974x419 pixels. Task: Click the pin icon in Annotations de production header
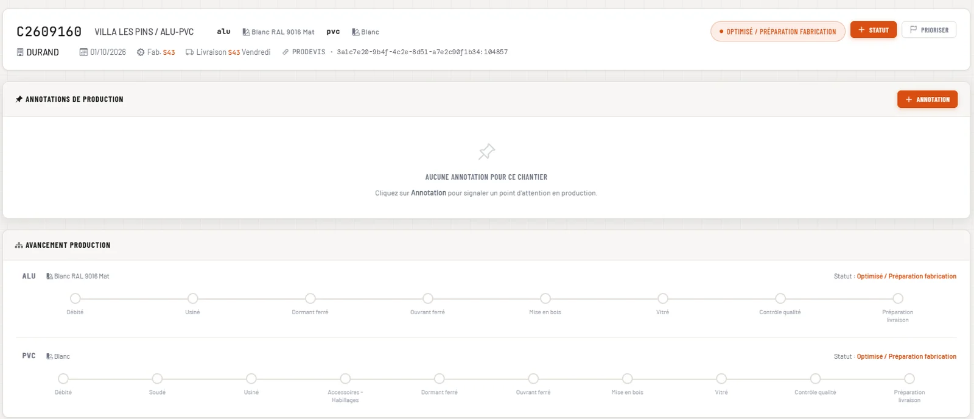(x=19, y=99)
